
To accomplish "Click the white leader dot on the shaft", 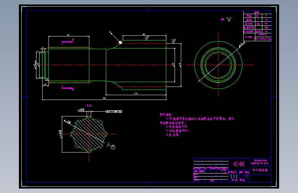I will pos(121,42).
